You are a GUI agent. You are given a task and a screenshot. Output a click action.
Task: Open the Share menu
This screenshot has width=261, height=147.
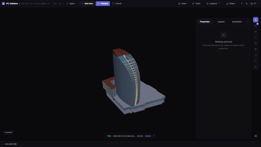click(x=232, y=4)
